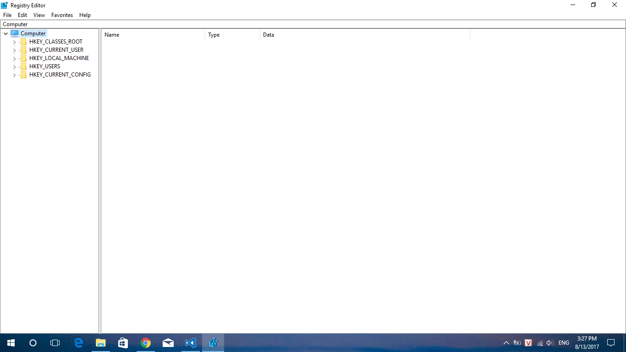Open the Edit menu

22,15
